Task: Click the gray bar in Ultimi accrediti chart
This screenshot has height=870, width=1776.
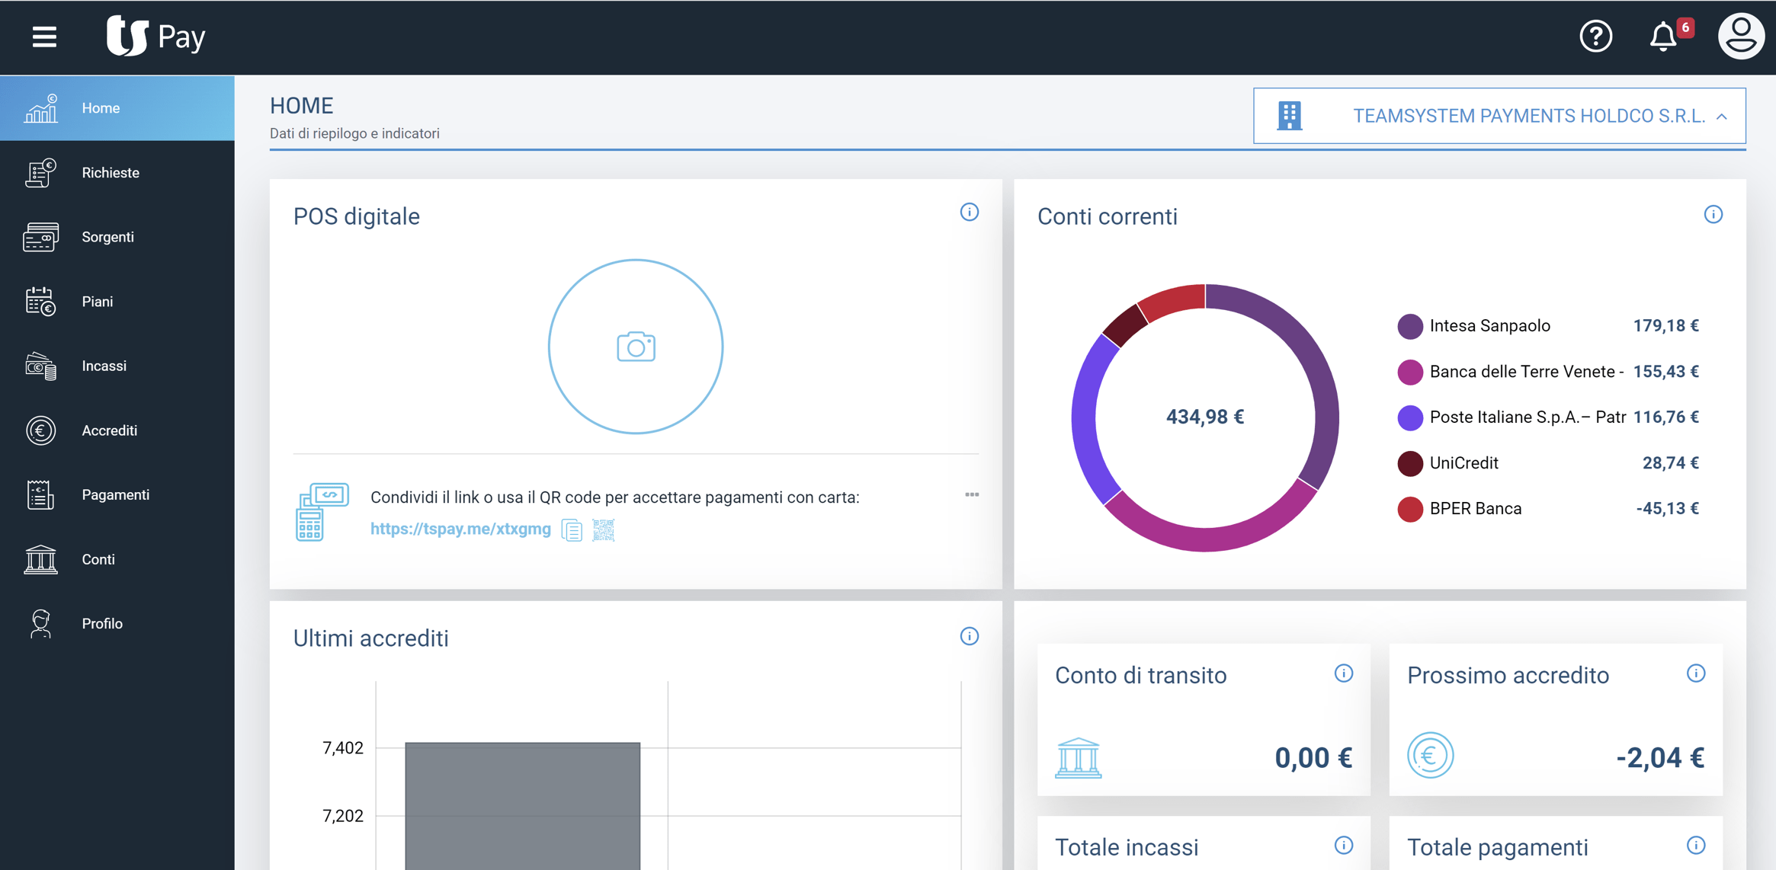Action: click(522, 806)
